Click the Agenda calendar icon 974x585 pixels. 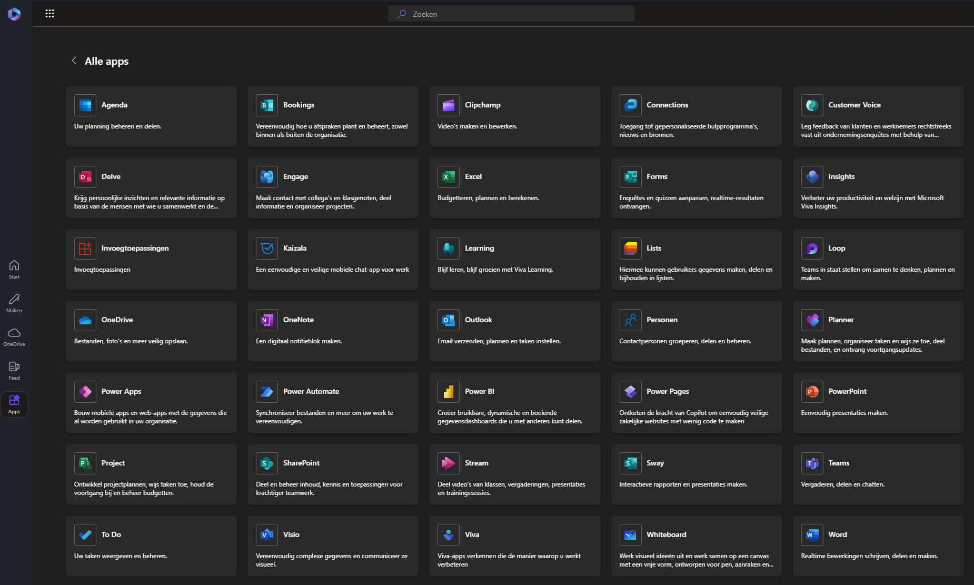[85, 105]
